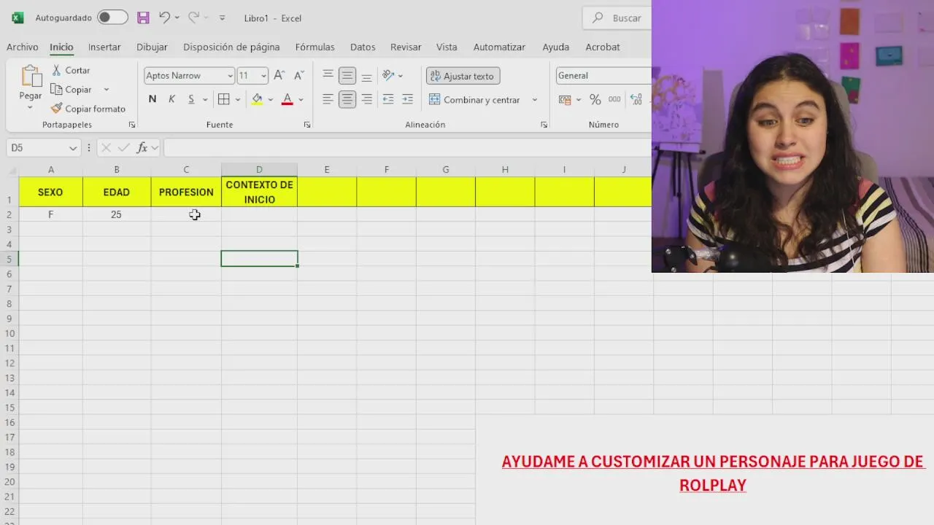Screen dimensions: 934x525
Task: Open the Archivo tab
Action: tap(22, 47)
